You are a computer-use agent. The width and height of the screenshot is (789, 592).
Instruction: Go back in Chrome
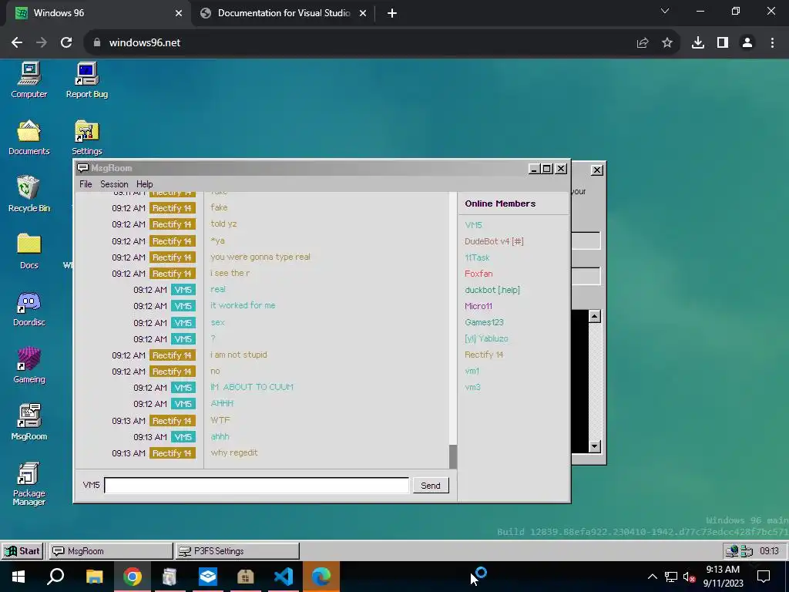[x=17, y=43]
